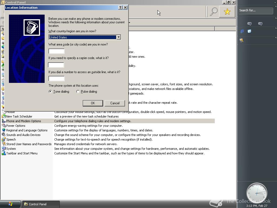Select the Phone and Modem Options label
Viewport: 277px width, 208px height.
[x=24, y=121]
